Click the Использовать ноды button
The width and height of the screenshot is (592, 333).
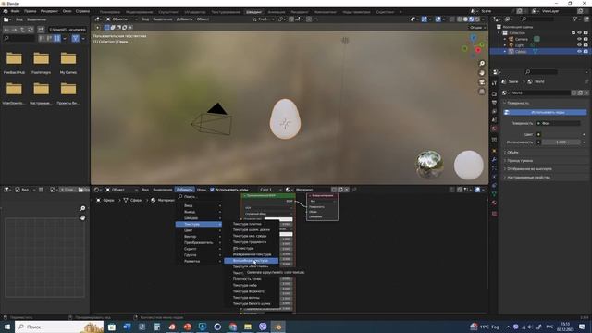[545, 112]
